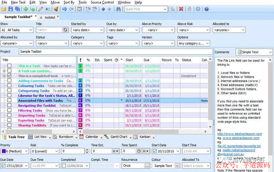Tick the 'Filtering Tasks' checkbox
274x172 pixels.
click(x=9, y=110)
